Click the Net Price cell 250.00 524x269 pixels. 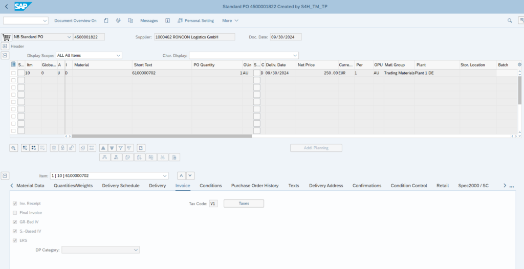point(317,73)
